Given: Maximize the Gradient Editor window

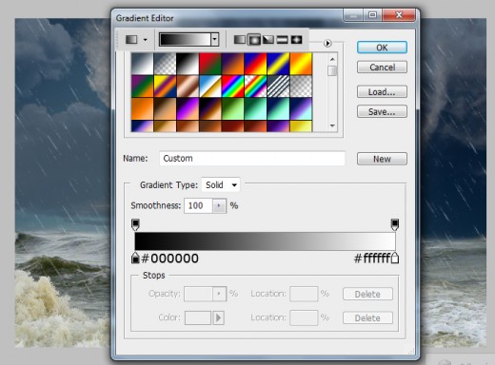Looking at the screenshot, I should pos(372,15).
